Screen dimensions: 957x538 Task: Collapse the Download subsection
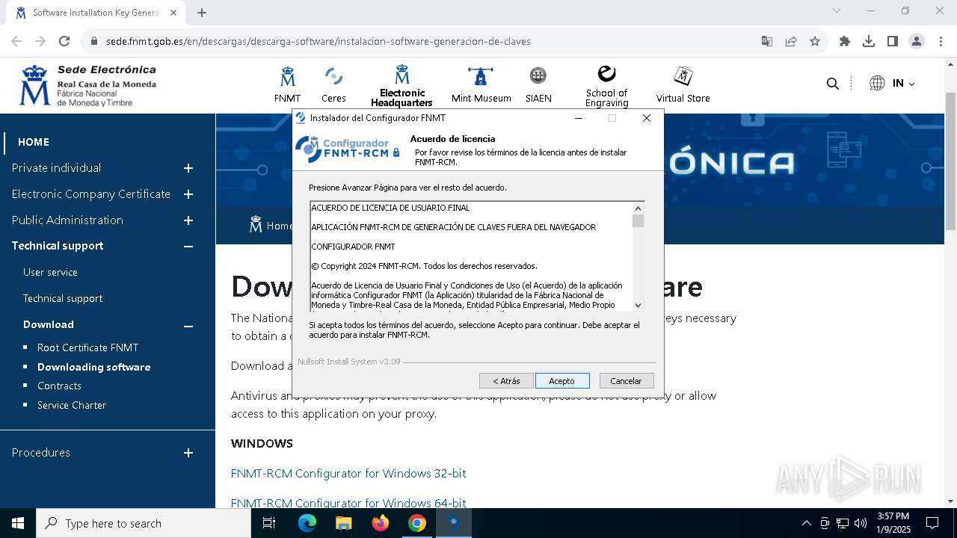coord(188,326)
